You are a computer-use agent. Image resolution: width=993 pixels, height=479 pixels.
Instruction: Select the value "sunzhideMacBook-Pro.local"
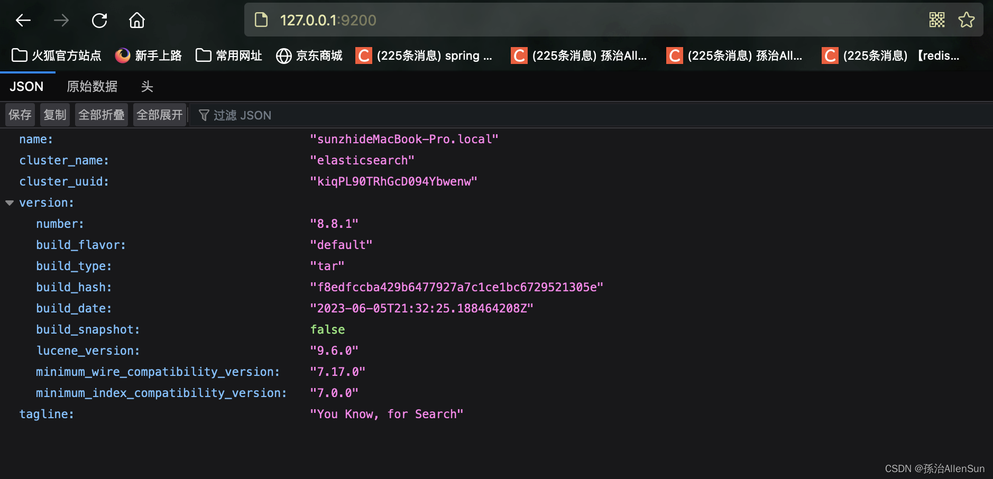pos(404,140)
